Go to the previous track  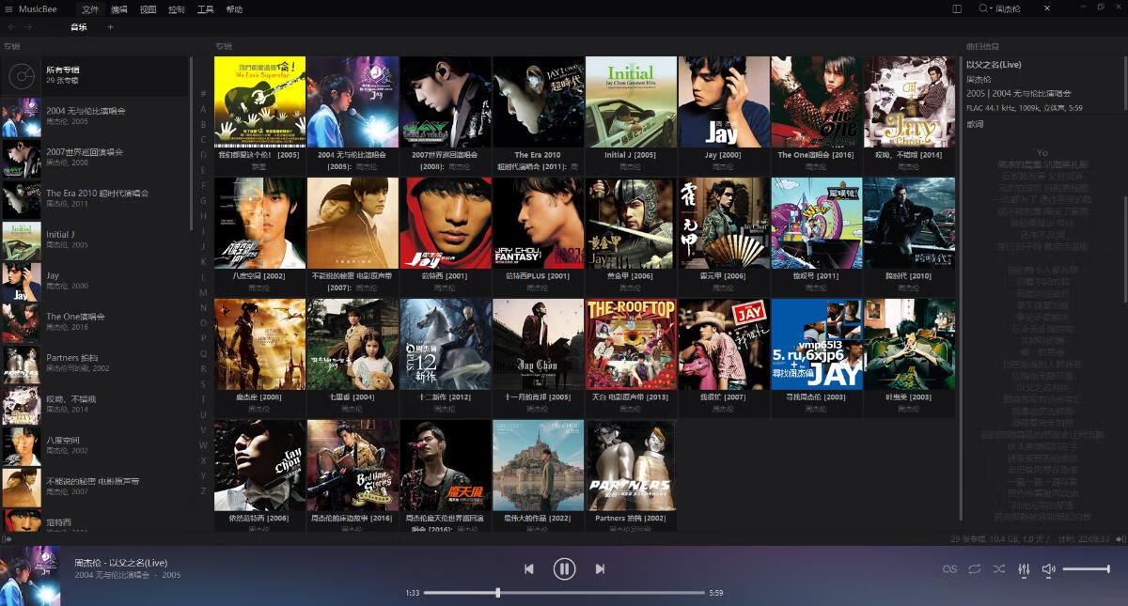click(x=528, y=568)
